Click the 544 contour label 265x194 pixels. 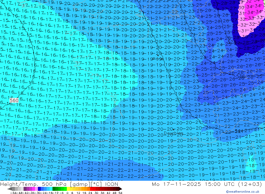click(238, 131)
